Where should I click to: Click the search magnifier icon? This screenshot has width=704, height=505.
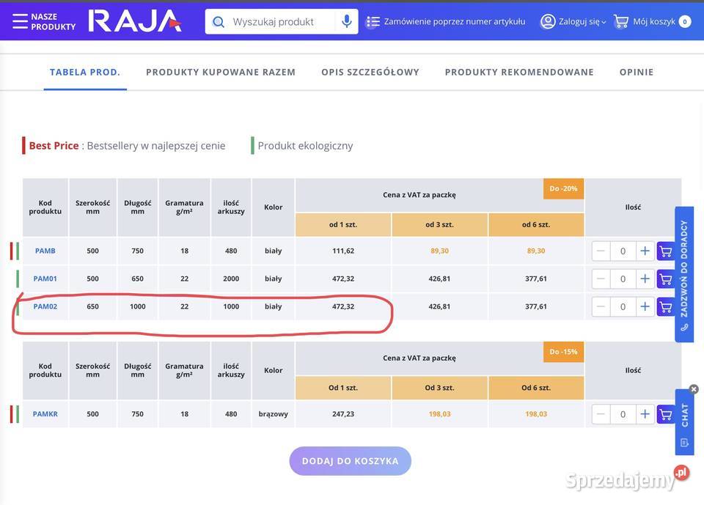[218, 22]
